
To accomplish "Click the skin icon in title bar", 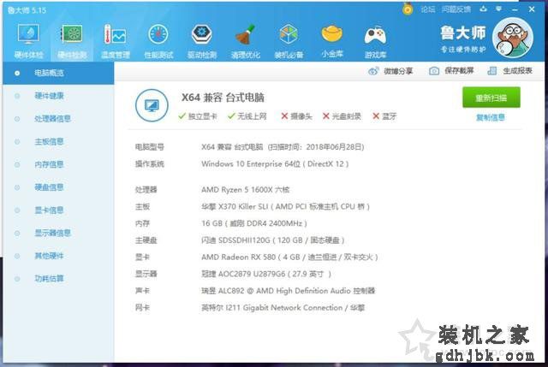I will click(483, 9).
